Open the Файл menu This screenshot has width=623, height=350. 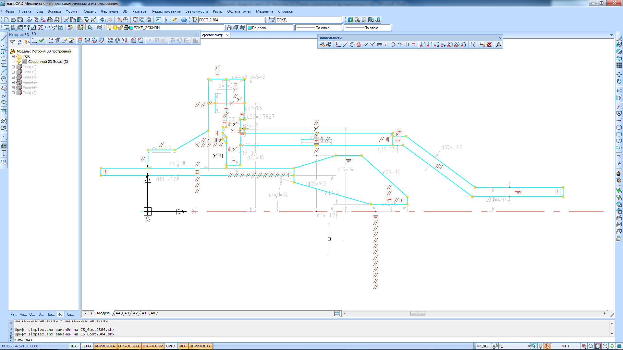pos(9,11)
